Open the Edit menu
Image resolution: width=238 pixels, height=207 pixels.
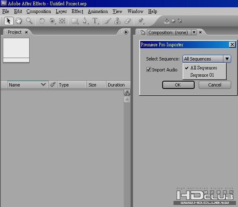18,11
